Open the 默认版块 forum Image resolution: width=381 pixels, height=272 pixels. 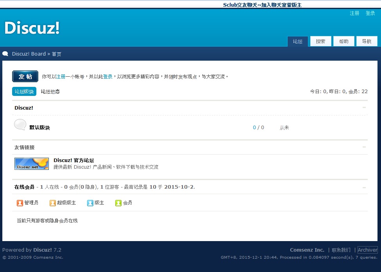coord(39,128)
